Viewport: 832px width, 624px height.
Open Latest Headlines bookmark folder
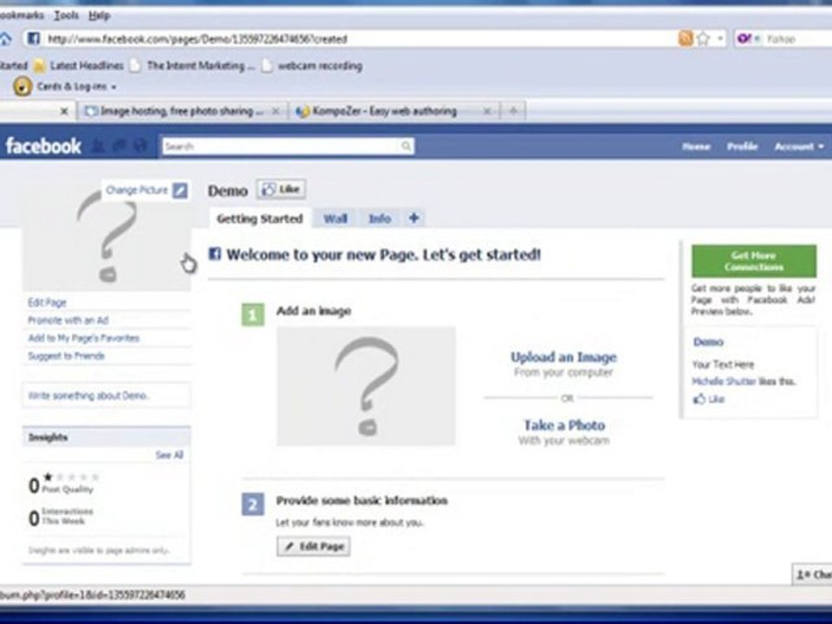point(79,66)
